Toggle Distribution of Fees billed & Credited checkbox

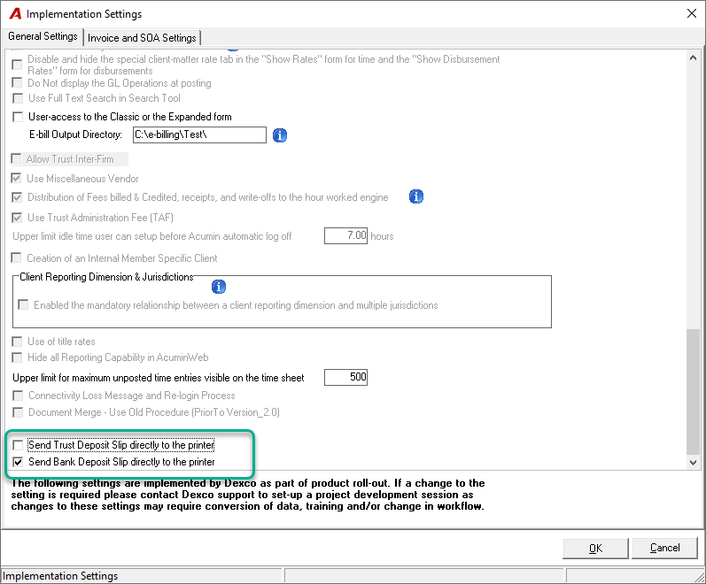click(x=17, y=197)
